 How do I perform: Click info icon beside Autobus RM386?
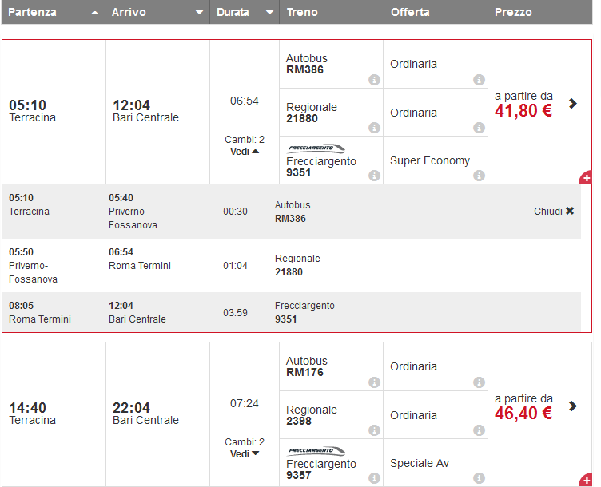click(x=373, y=80)
